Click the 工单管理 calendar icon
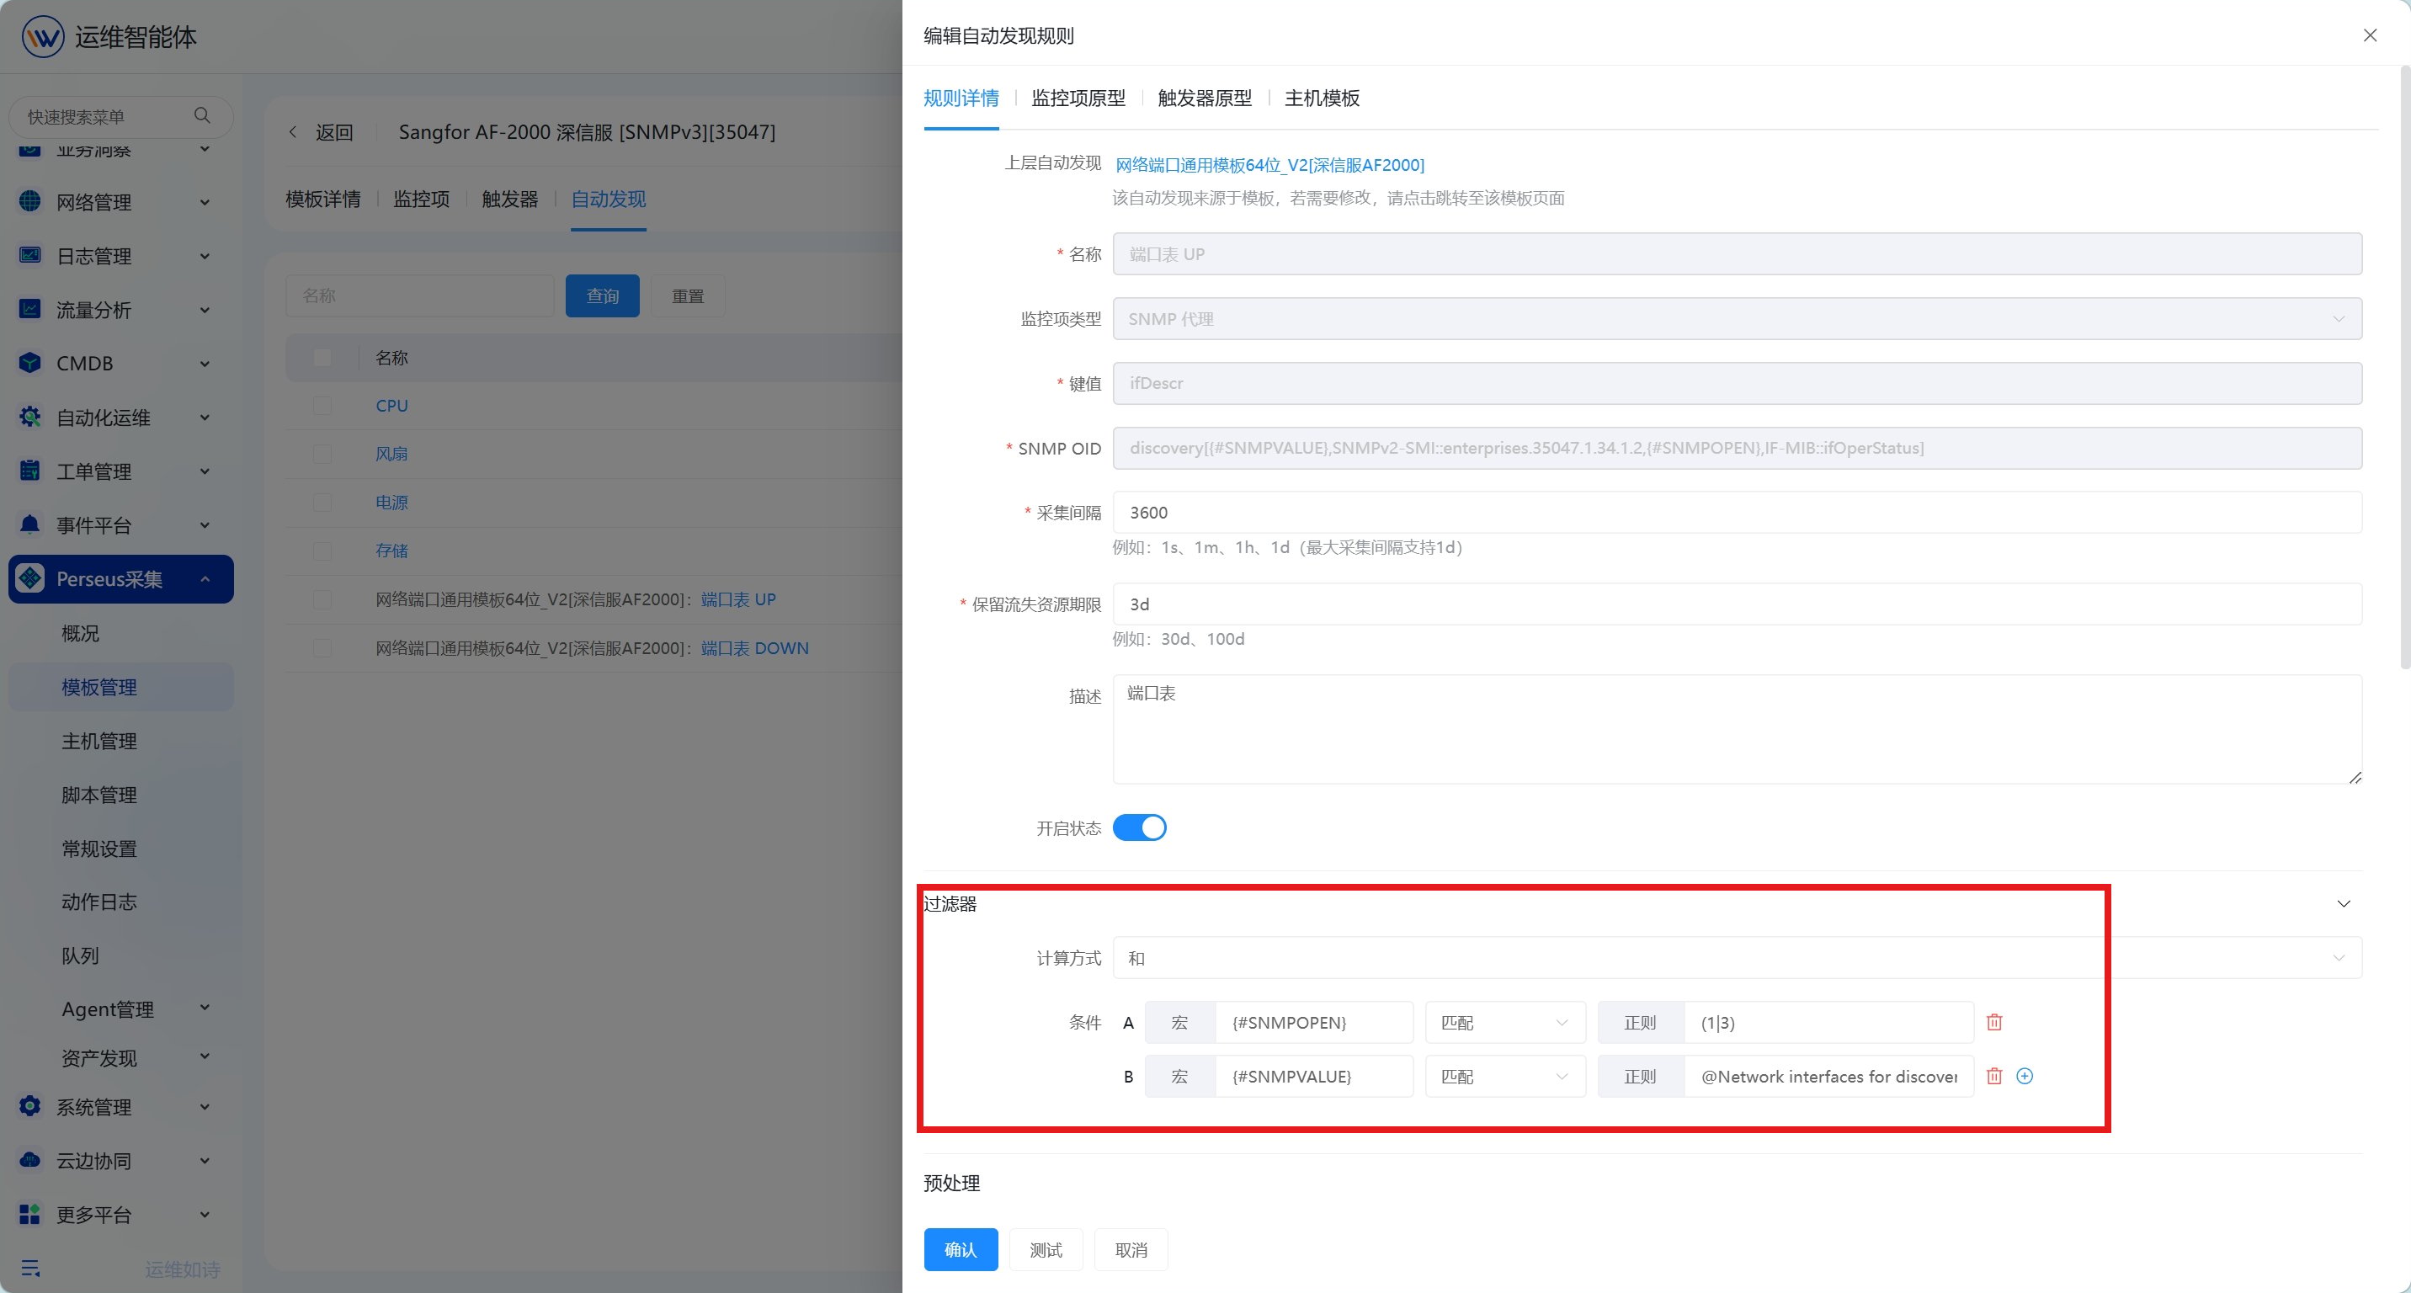 [x=30, y=471]
